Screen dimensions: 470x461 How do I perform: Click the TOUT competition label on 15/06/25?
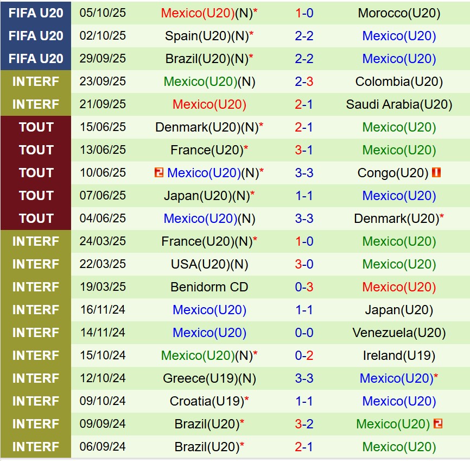36,127
